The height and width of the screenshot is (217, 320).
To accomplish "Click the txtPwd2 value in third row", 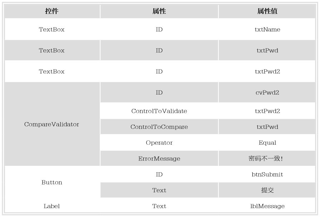I will tap(267, 72).
